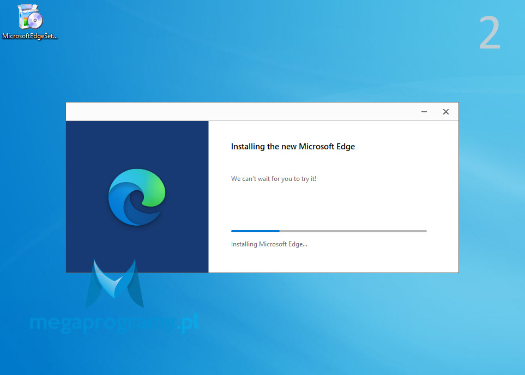Click the large number 2 overlay
The image size is (525, 375).
[489, 34]
